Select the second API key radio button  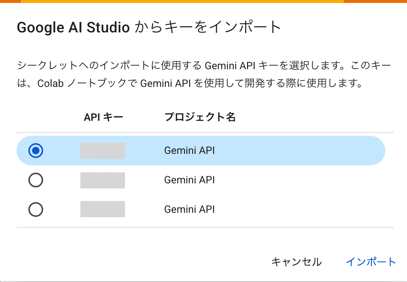pos(35,180)
